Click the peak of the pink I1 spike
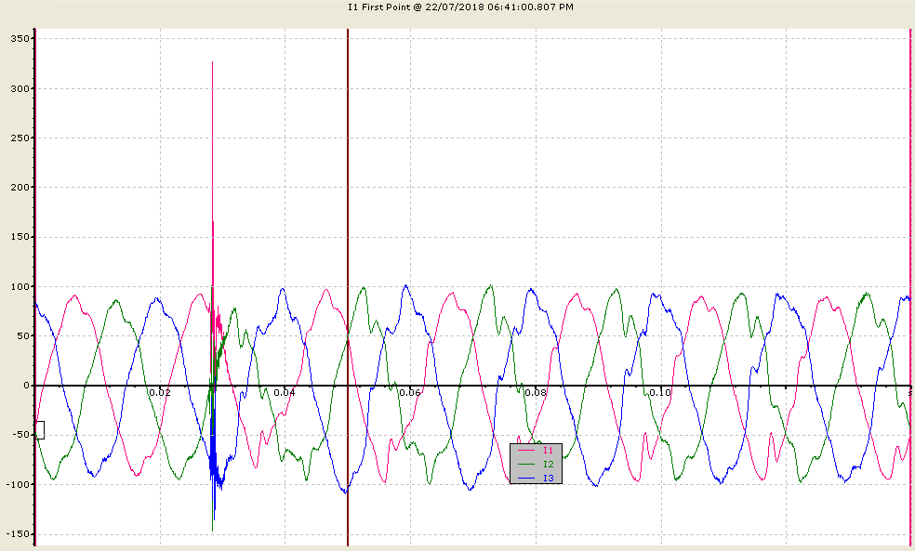 coord(212,62)
